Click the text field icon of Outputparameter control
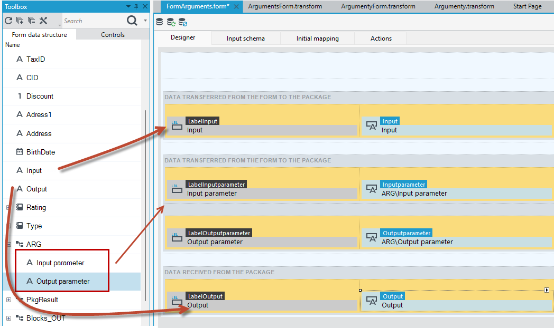Viewport: 554px width, 328px height. point(371,237)
